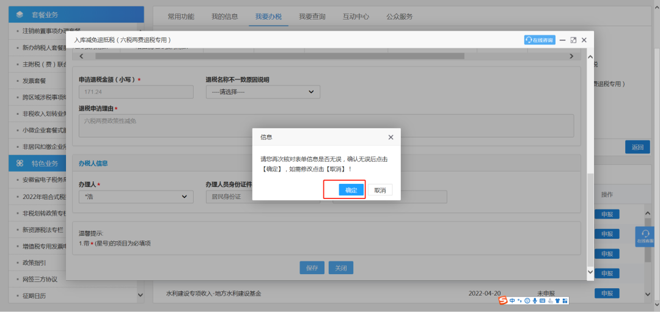The height and width of the screenshot is (312, 660).
Task: Open 政策指引 in sidebar
Action: [x=34, y=263]
